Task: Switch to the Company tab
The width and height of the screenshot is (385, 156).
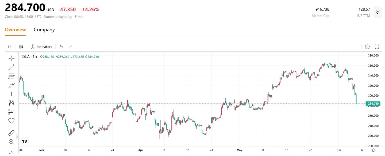Action: (x=44, y=30)
